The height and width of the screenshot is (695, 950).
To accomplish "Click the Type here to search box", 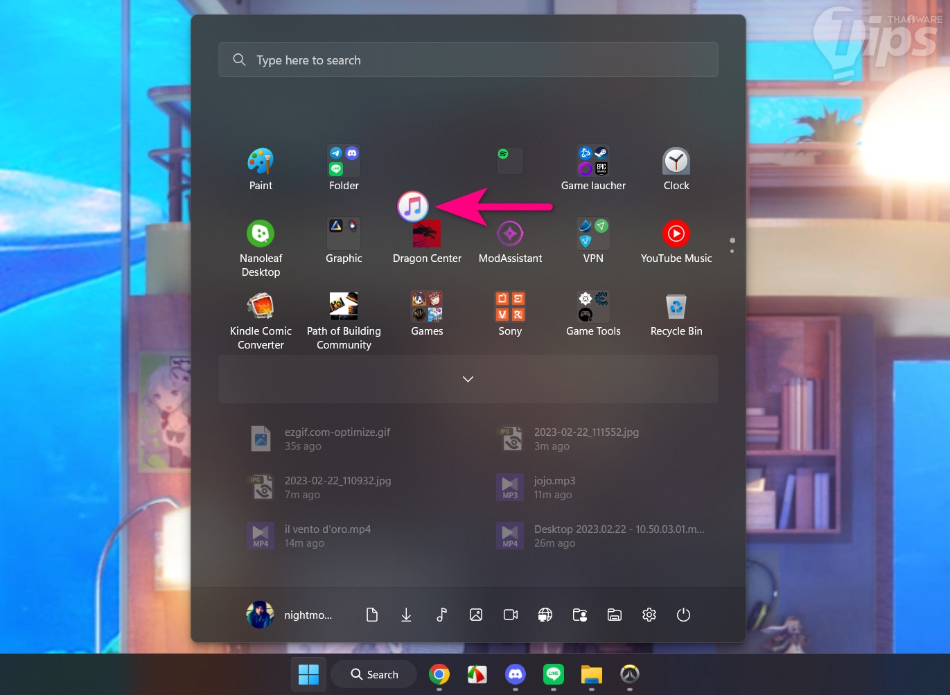I will point(468,60).
